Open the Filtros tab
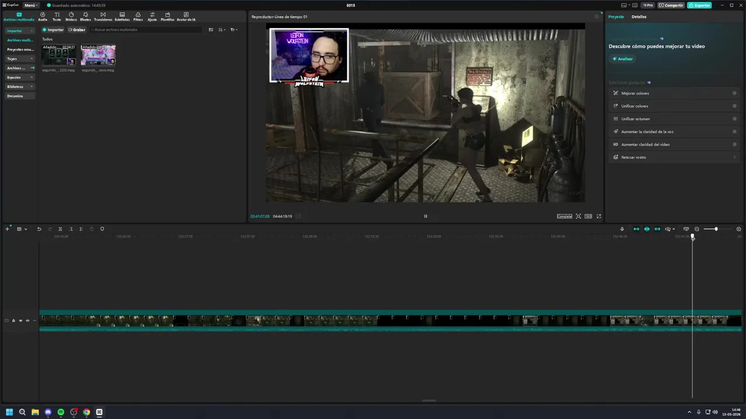Viewport: 746px width, 419px height. (138, 16)
